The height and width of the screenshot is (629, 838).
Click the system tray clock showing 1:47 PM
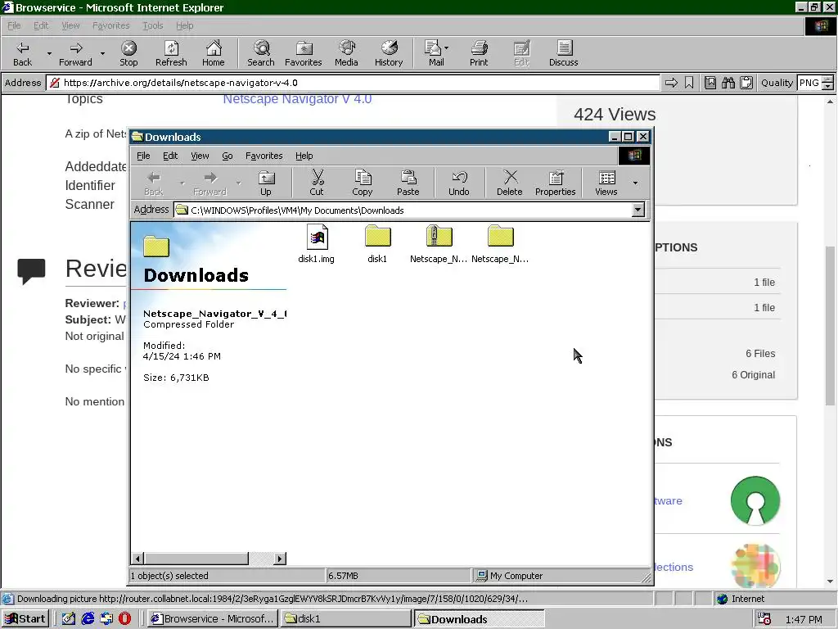(x=804, y=619)
